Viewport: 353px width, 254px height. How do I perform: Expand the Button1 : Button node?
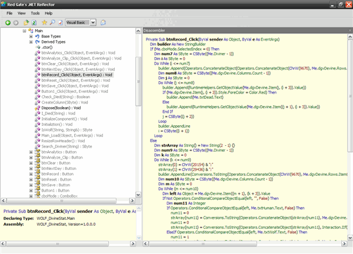tap(31, 190)
